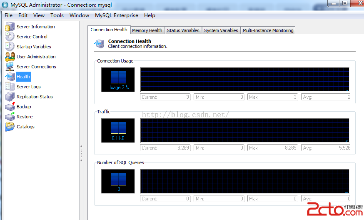Open the View menu
The height and width of the screenshot is (220, 364).
click(x=39, y=15)
